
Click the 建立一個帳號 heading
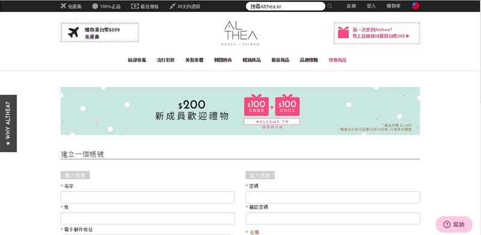click(x=82, y=154)
